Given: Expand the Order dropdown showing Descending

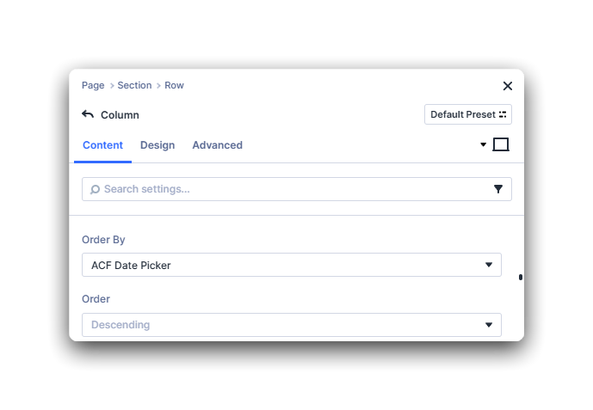Looking at the screenshot, I should point(291,325).
